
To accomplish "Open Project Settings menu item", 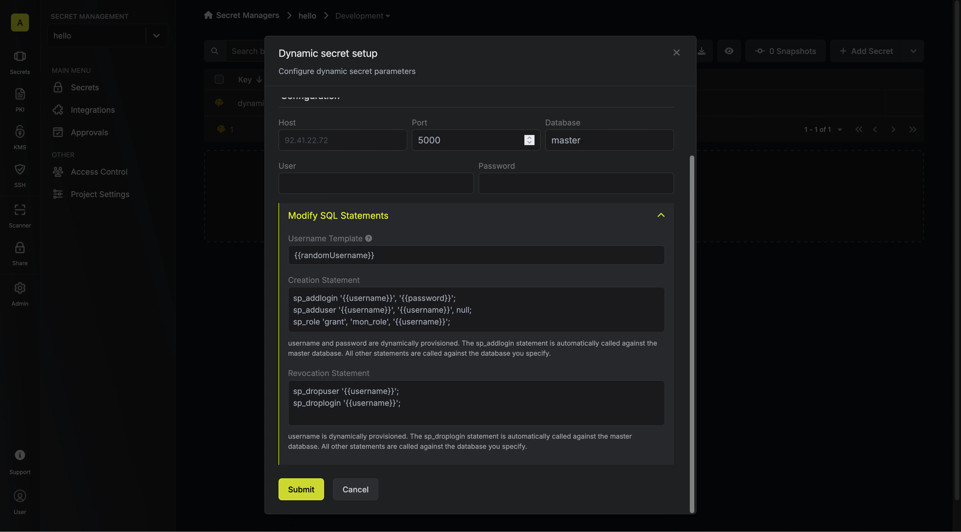I will (100, 194).
